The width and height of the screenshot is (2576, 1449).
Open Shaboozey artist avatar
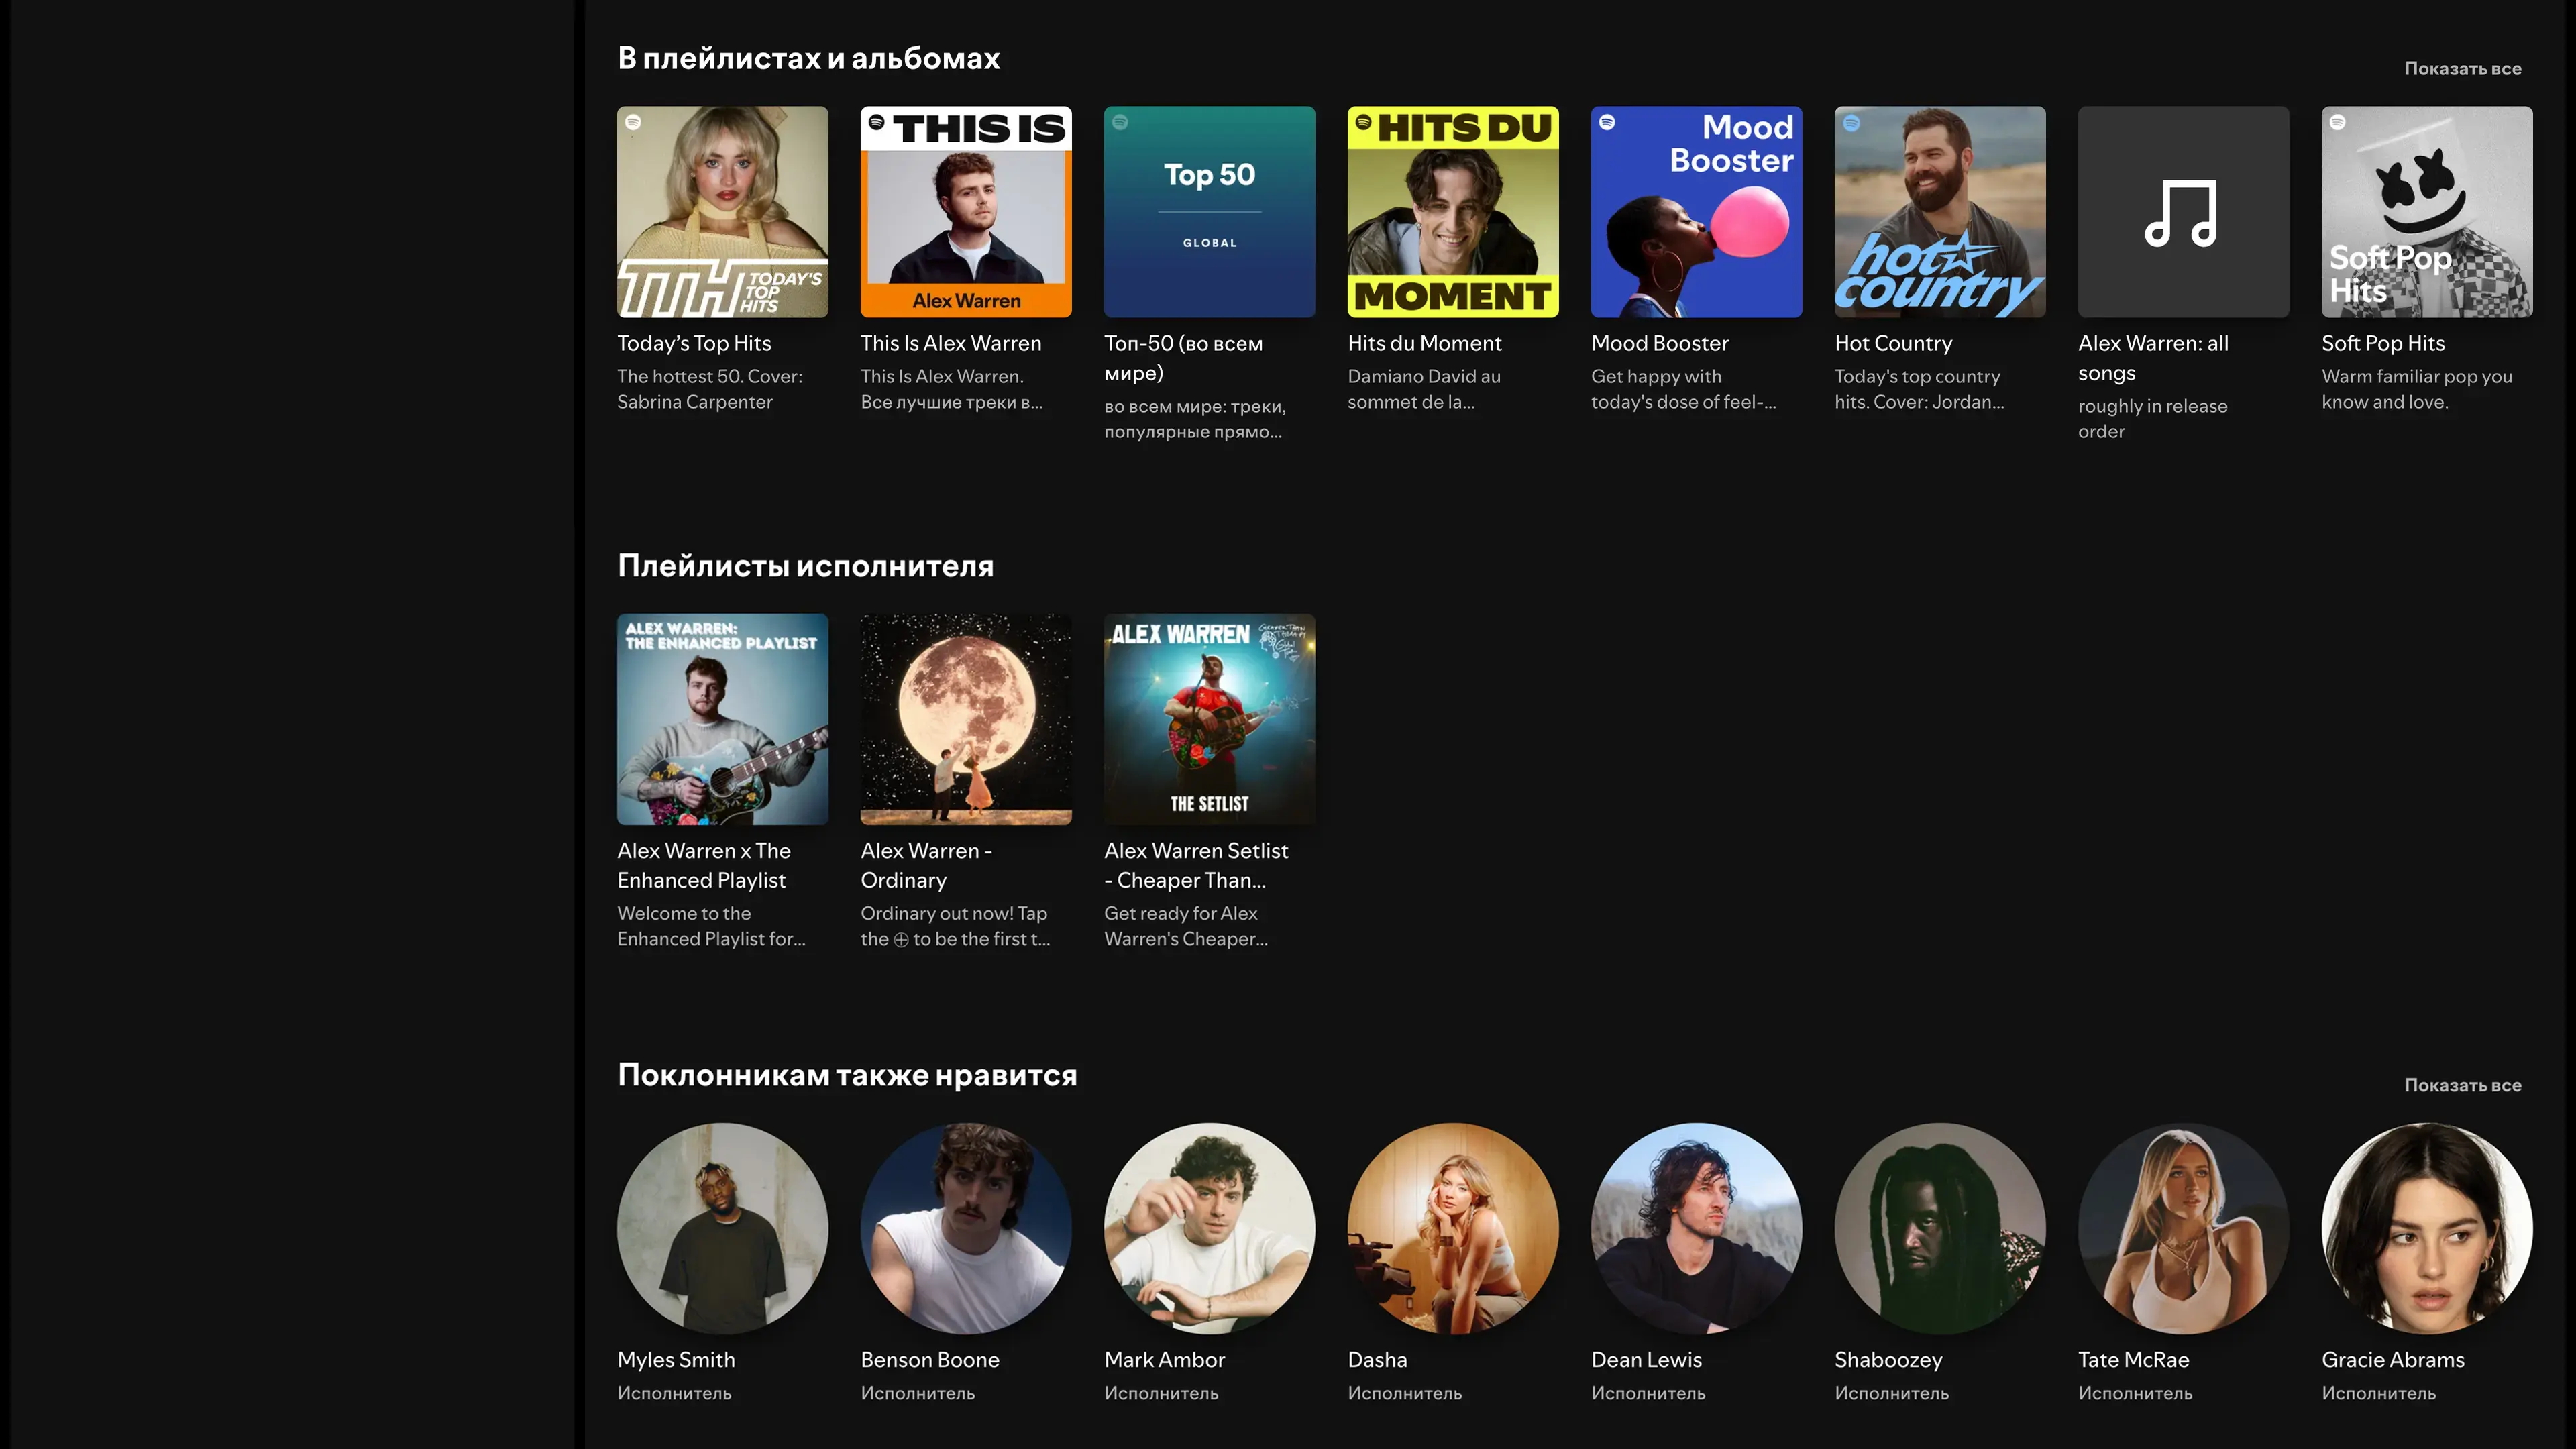[1939, 1228]
